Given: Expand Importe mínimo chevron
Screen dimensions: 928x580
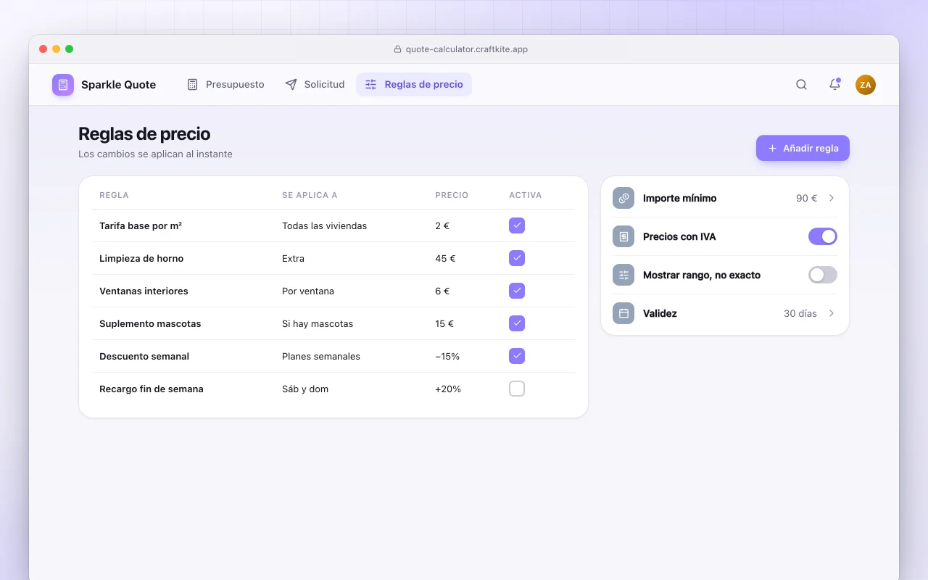Looking at the screenshot, I should pos(832,198).
